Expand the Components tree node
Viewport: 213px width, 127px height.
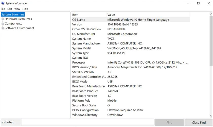point(3,24)
